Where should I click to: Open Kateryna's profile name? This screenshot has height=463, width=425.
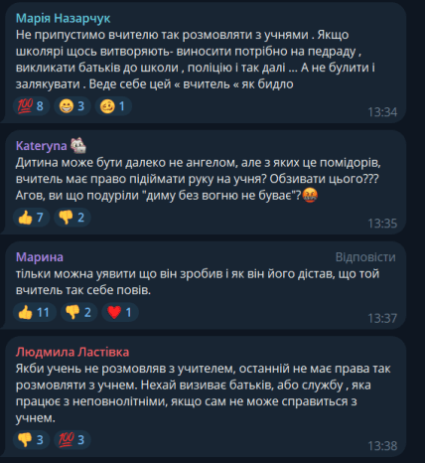42,146
